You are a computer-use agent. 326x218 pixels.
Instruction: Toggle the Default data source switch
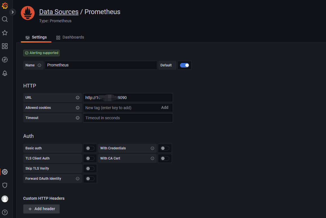(x=185, y=65)
